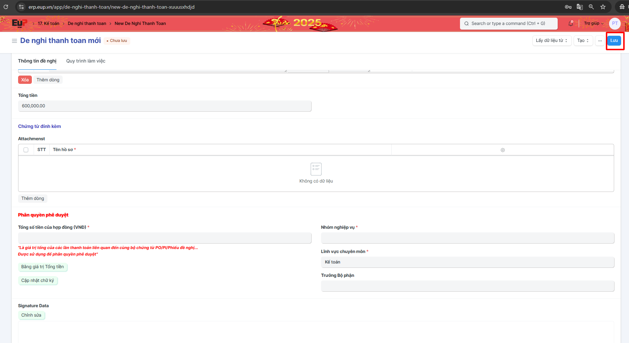The height and width of the screenshot is (343, 629).
Task: Click the blue Lưu save button
Action: [x=614, y=40]
